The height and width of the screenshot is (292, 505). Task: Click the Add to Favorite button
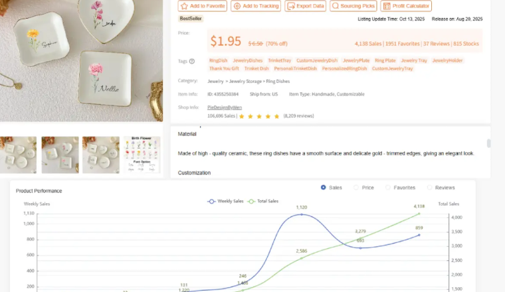202,6
